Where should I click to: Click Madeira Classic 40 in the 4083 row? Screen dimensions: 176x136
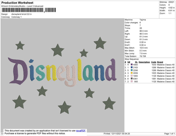[166, 65]
